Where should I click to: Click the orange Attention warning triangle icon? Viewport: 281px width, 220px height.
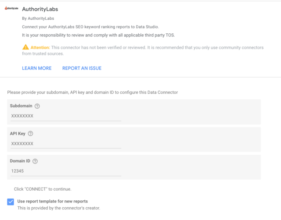pos(25,47)
